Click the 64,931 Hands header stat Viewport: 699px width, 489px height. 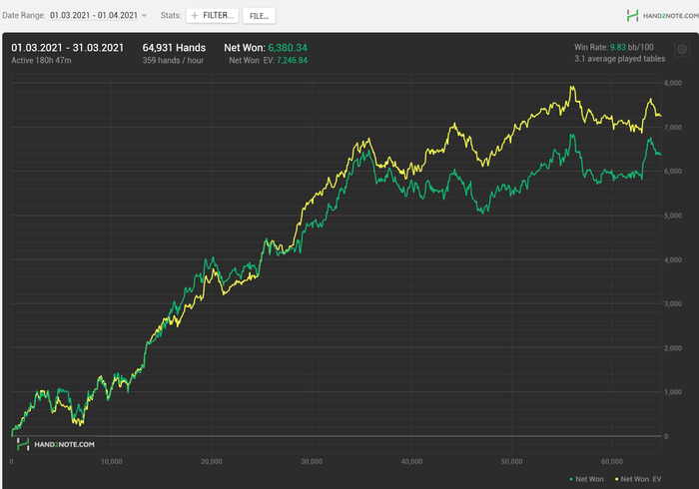pos(174,48)
